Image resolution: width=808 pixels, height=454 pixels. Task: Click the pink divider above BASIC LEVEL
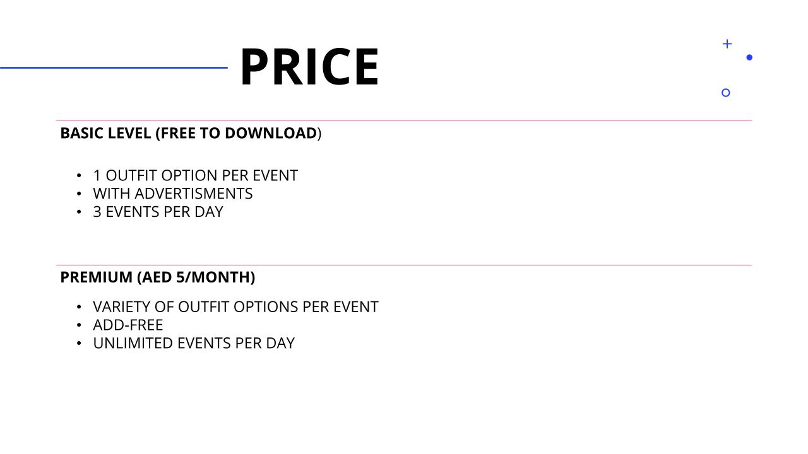404,120
